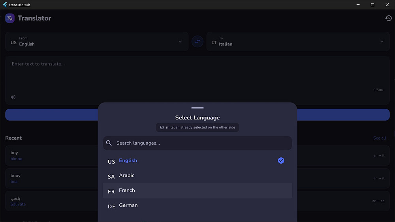395x222 pixels.
Task: Focus the Search languages field
Action: click(197, 143)
